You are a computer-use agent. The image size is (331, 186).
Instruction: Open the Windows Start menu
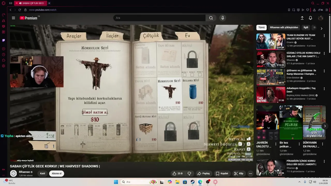[x=116, y=182]
